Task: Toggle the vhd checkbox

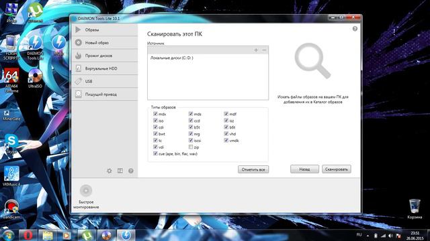Action: tap(226, 134)
